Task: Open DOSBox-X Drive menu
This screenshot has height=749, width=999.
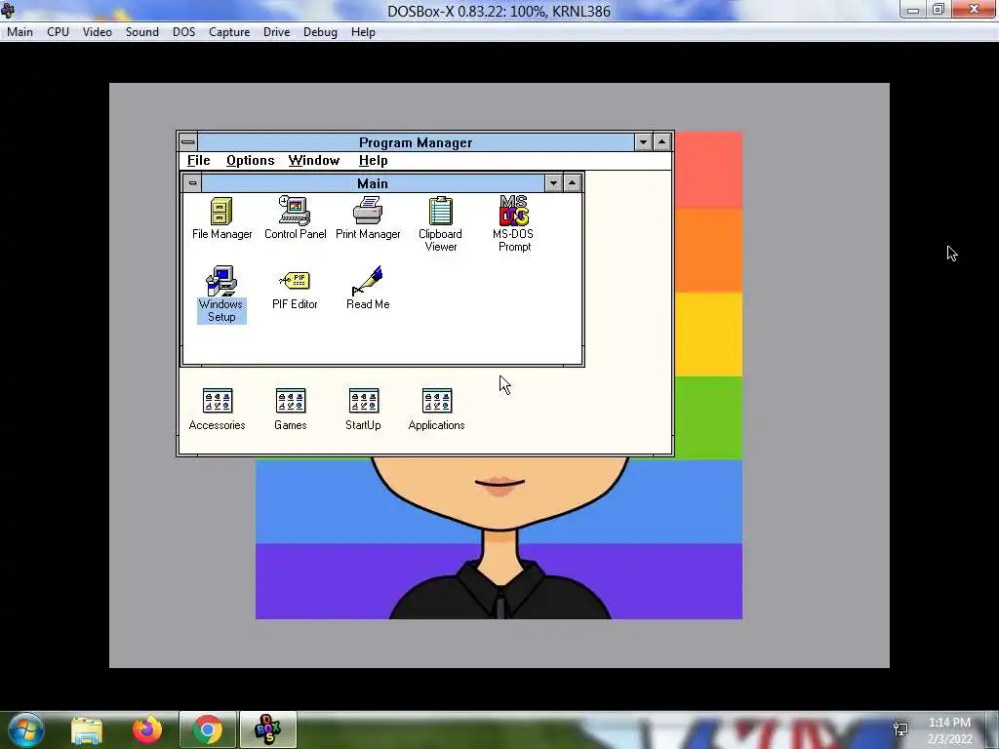Action: 276,32
